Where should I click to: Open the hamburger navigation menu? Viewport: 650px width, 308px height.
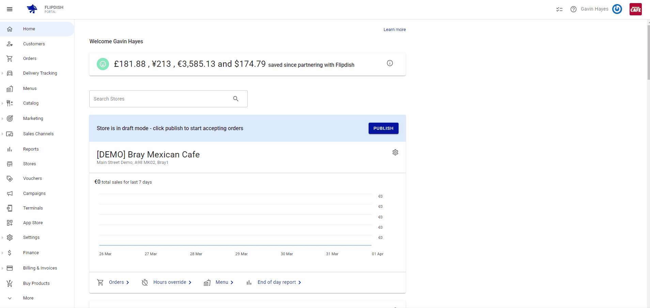coord(10,9)
